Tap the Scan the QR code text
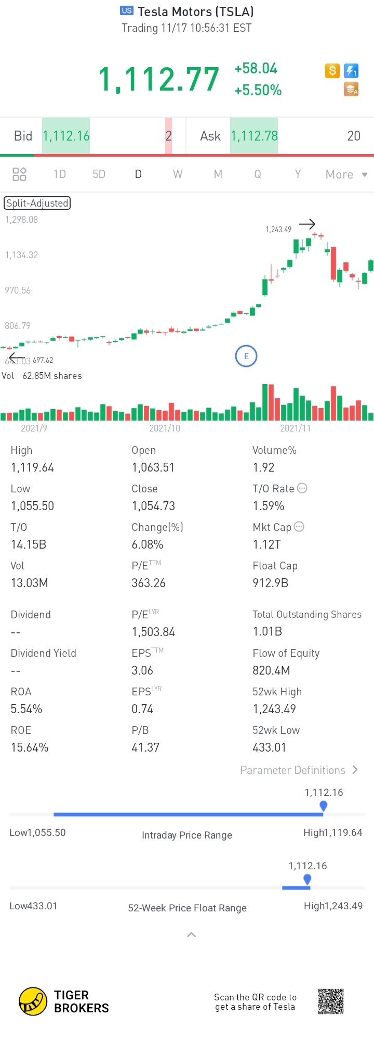Screen dimensions: 374x1054 (255, 1002)
